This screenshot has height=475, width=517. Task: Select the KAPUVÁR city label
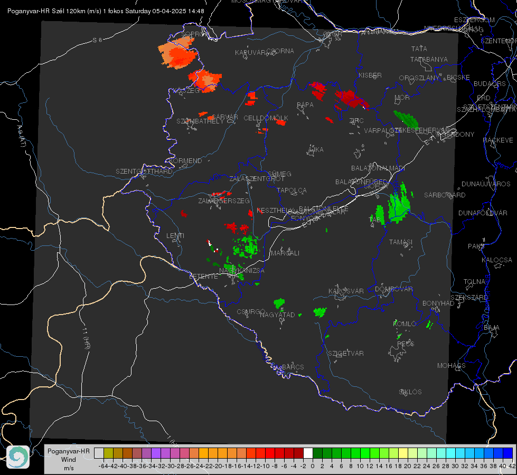click(x=251, y=53)
